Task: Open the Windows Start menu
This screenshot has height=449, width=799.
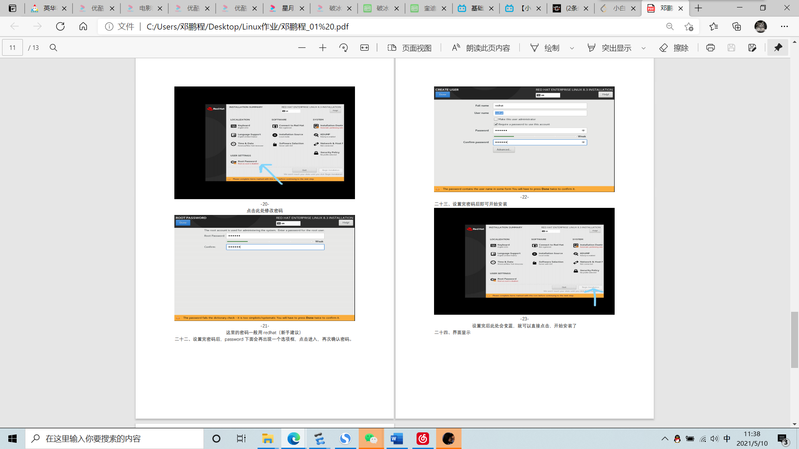Action: (12, 439)
